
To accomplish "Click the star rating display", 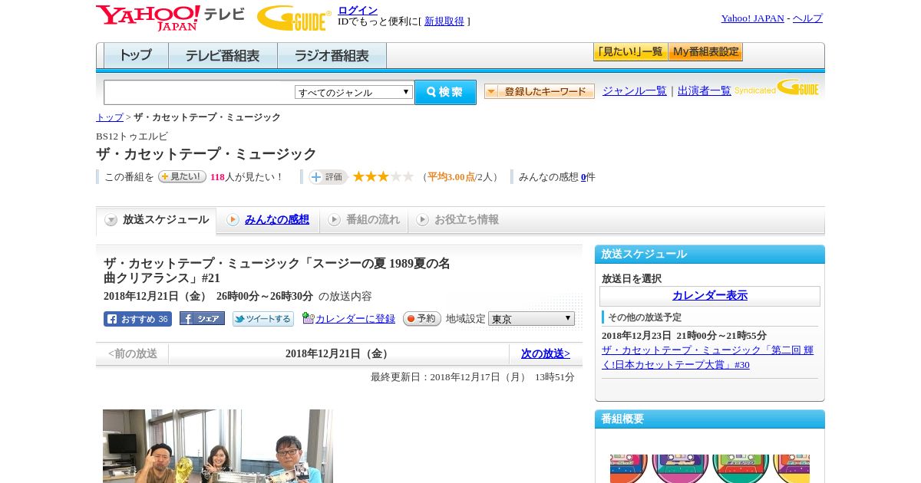I will pos(383,176).
